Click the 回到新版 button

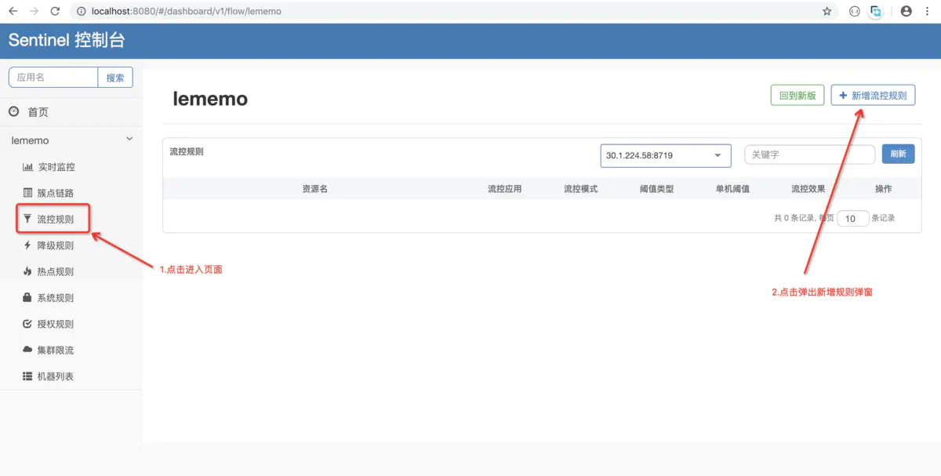click(797, 96)
